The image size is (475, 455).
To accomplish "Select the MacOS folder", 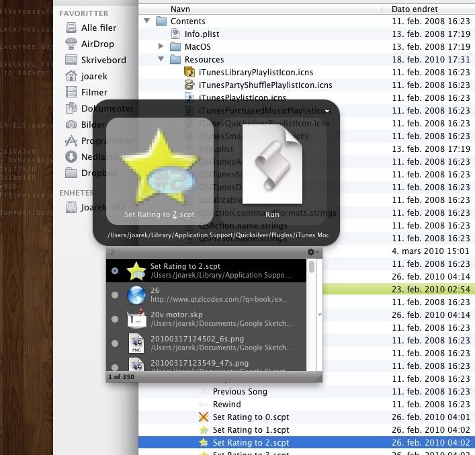I will pyautogui.click(x=198, y=46).
